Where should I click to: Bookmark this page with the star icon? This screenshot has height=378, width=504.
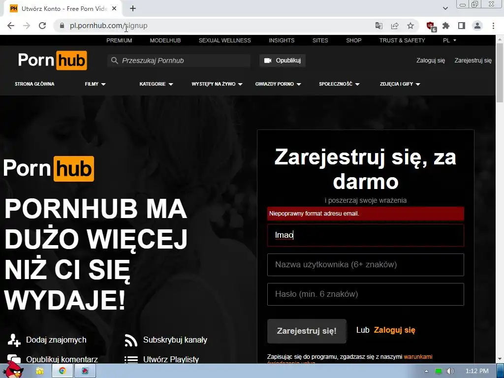click(x=410, y=26)
